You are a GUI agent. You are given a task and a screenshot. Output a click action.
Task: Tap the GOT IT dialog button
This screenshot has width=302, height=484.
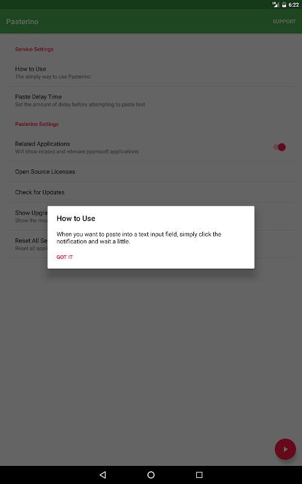click(65, 257)
